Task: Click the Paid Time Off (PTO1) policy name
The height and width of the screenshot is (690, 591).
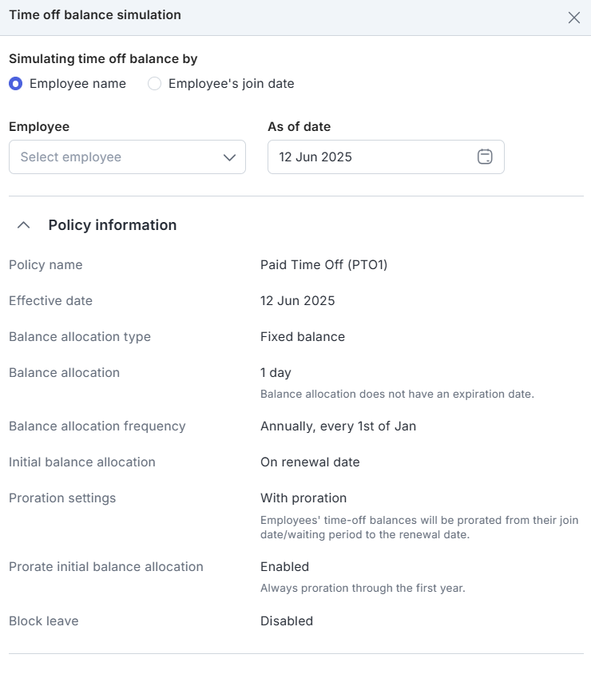Action: click(x=323, y=265)
